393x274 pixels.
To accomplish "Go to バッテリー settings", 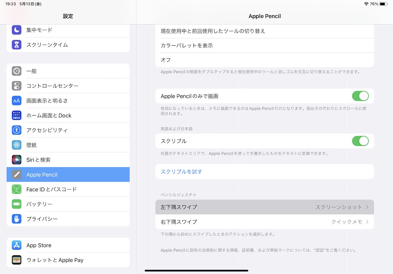I will [x=68, y=204].
